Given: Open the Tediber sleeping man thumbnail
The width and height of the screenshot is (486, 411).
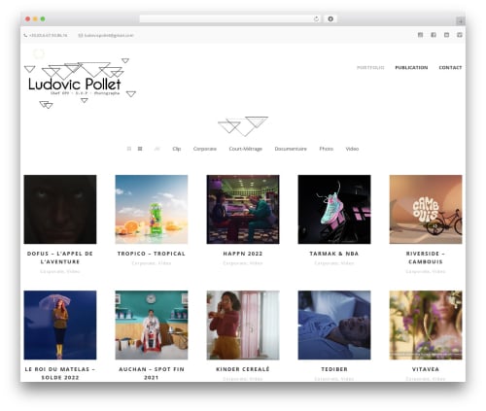Looking at the screenshot, I should click(x=334, y=325).
